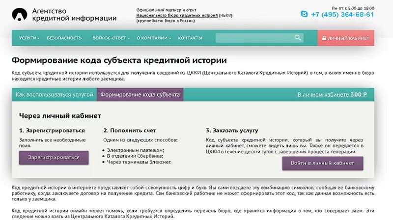393x221 pixels.
Task: Click the lock icon in Личный кабинет
Action: 324,38
